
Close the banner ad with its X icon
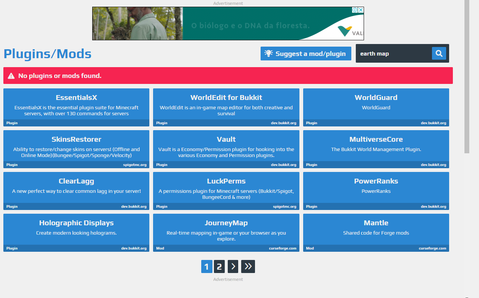coord(361,10)
